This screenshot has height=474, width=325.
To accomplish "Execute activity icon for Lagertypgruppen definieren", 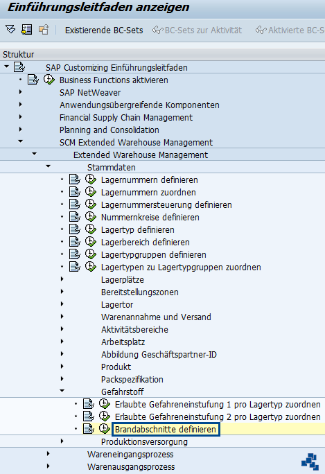I will coord(90,254).
